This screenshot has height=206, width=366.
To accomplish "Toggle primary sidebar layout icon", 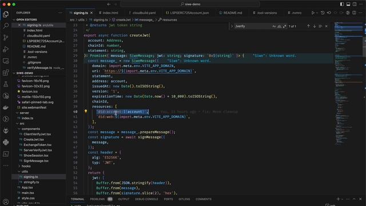I will point(342,4).
